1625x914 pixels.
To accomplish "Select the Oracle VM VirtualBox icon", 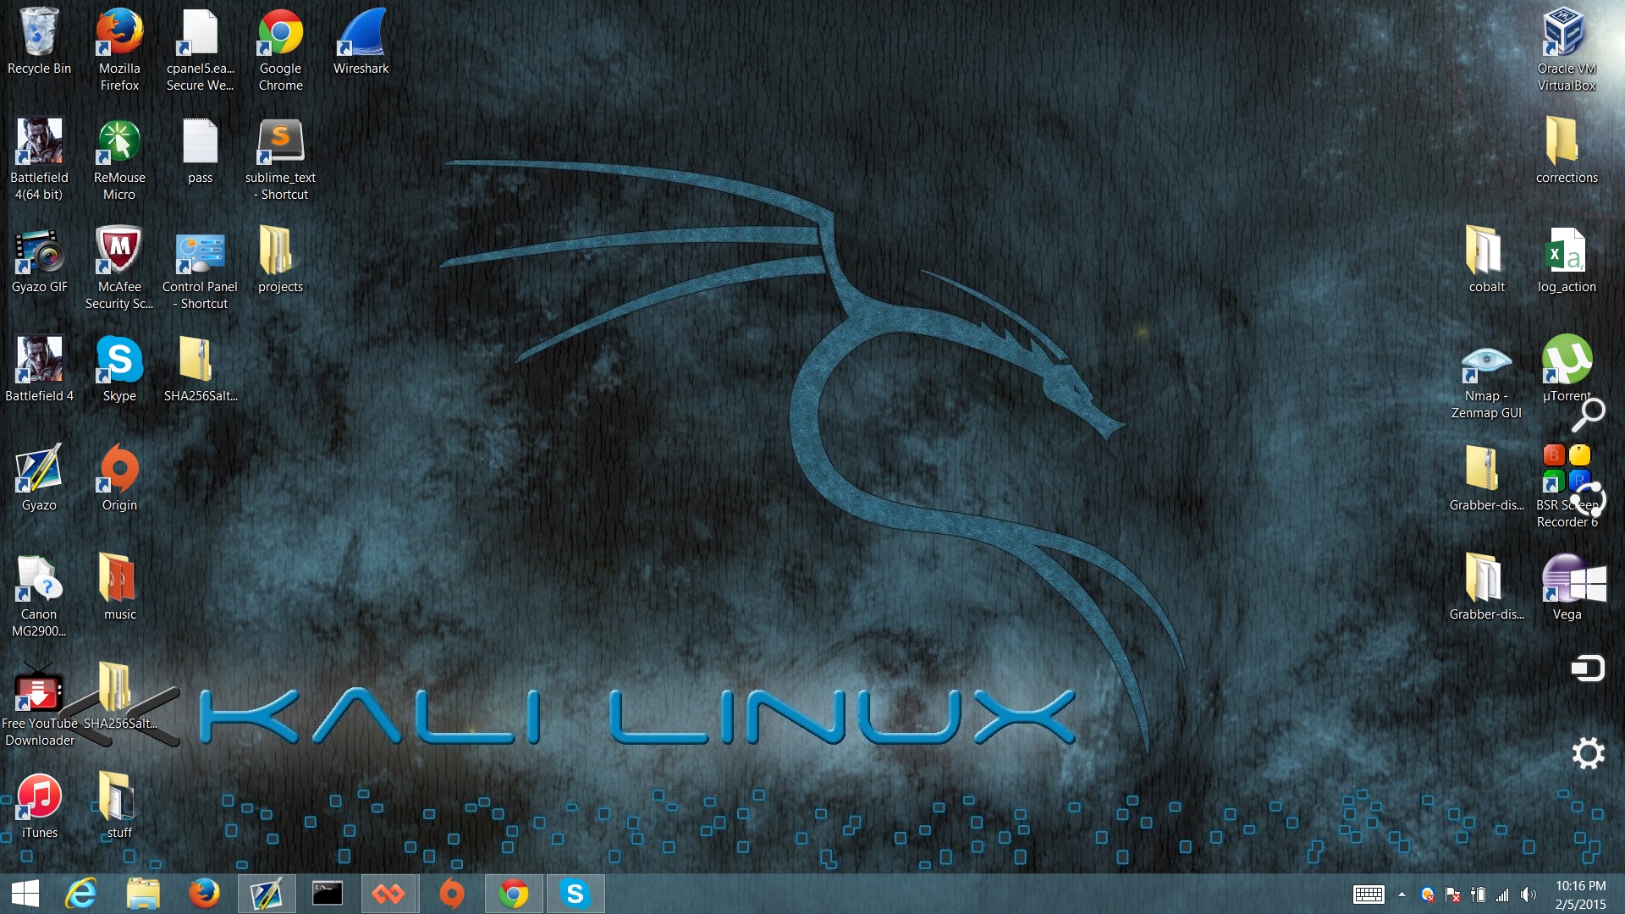I will pos(1567,49).
